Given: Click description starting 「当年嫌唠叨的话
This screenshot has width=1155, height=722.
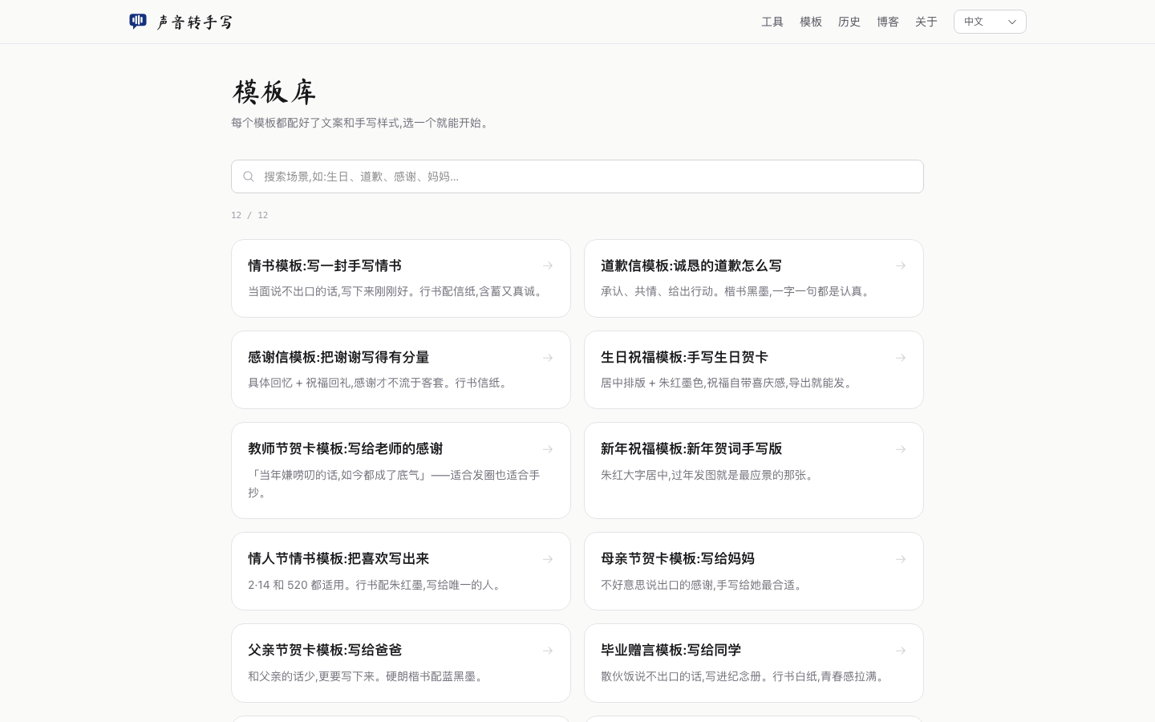Looking at the screenshot, I should pyautogui.click(x=394, y=484).
